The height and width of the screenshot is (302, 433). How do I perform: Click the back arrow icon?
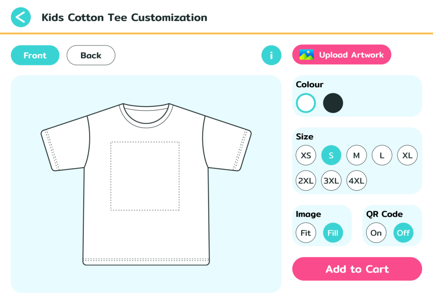click(21, 17)
